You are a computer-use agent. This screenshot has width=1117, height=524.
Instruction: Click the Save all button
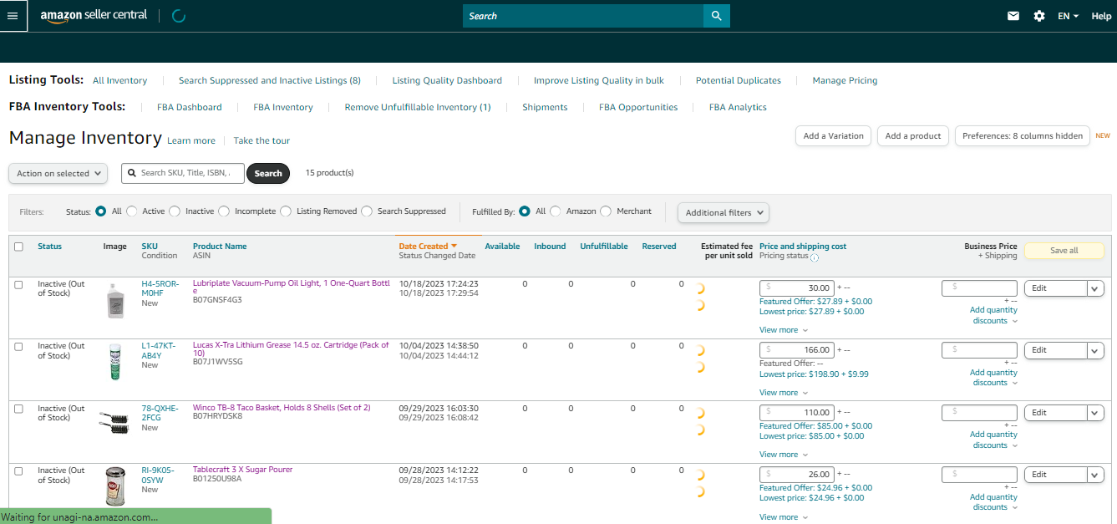[1064, 251]
